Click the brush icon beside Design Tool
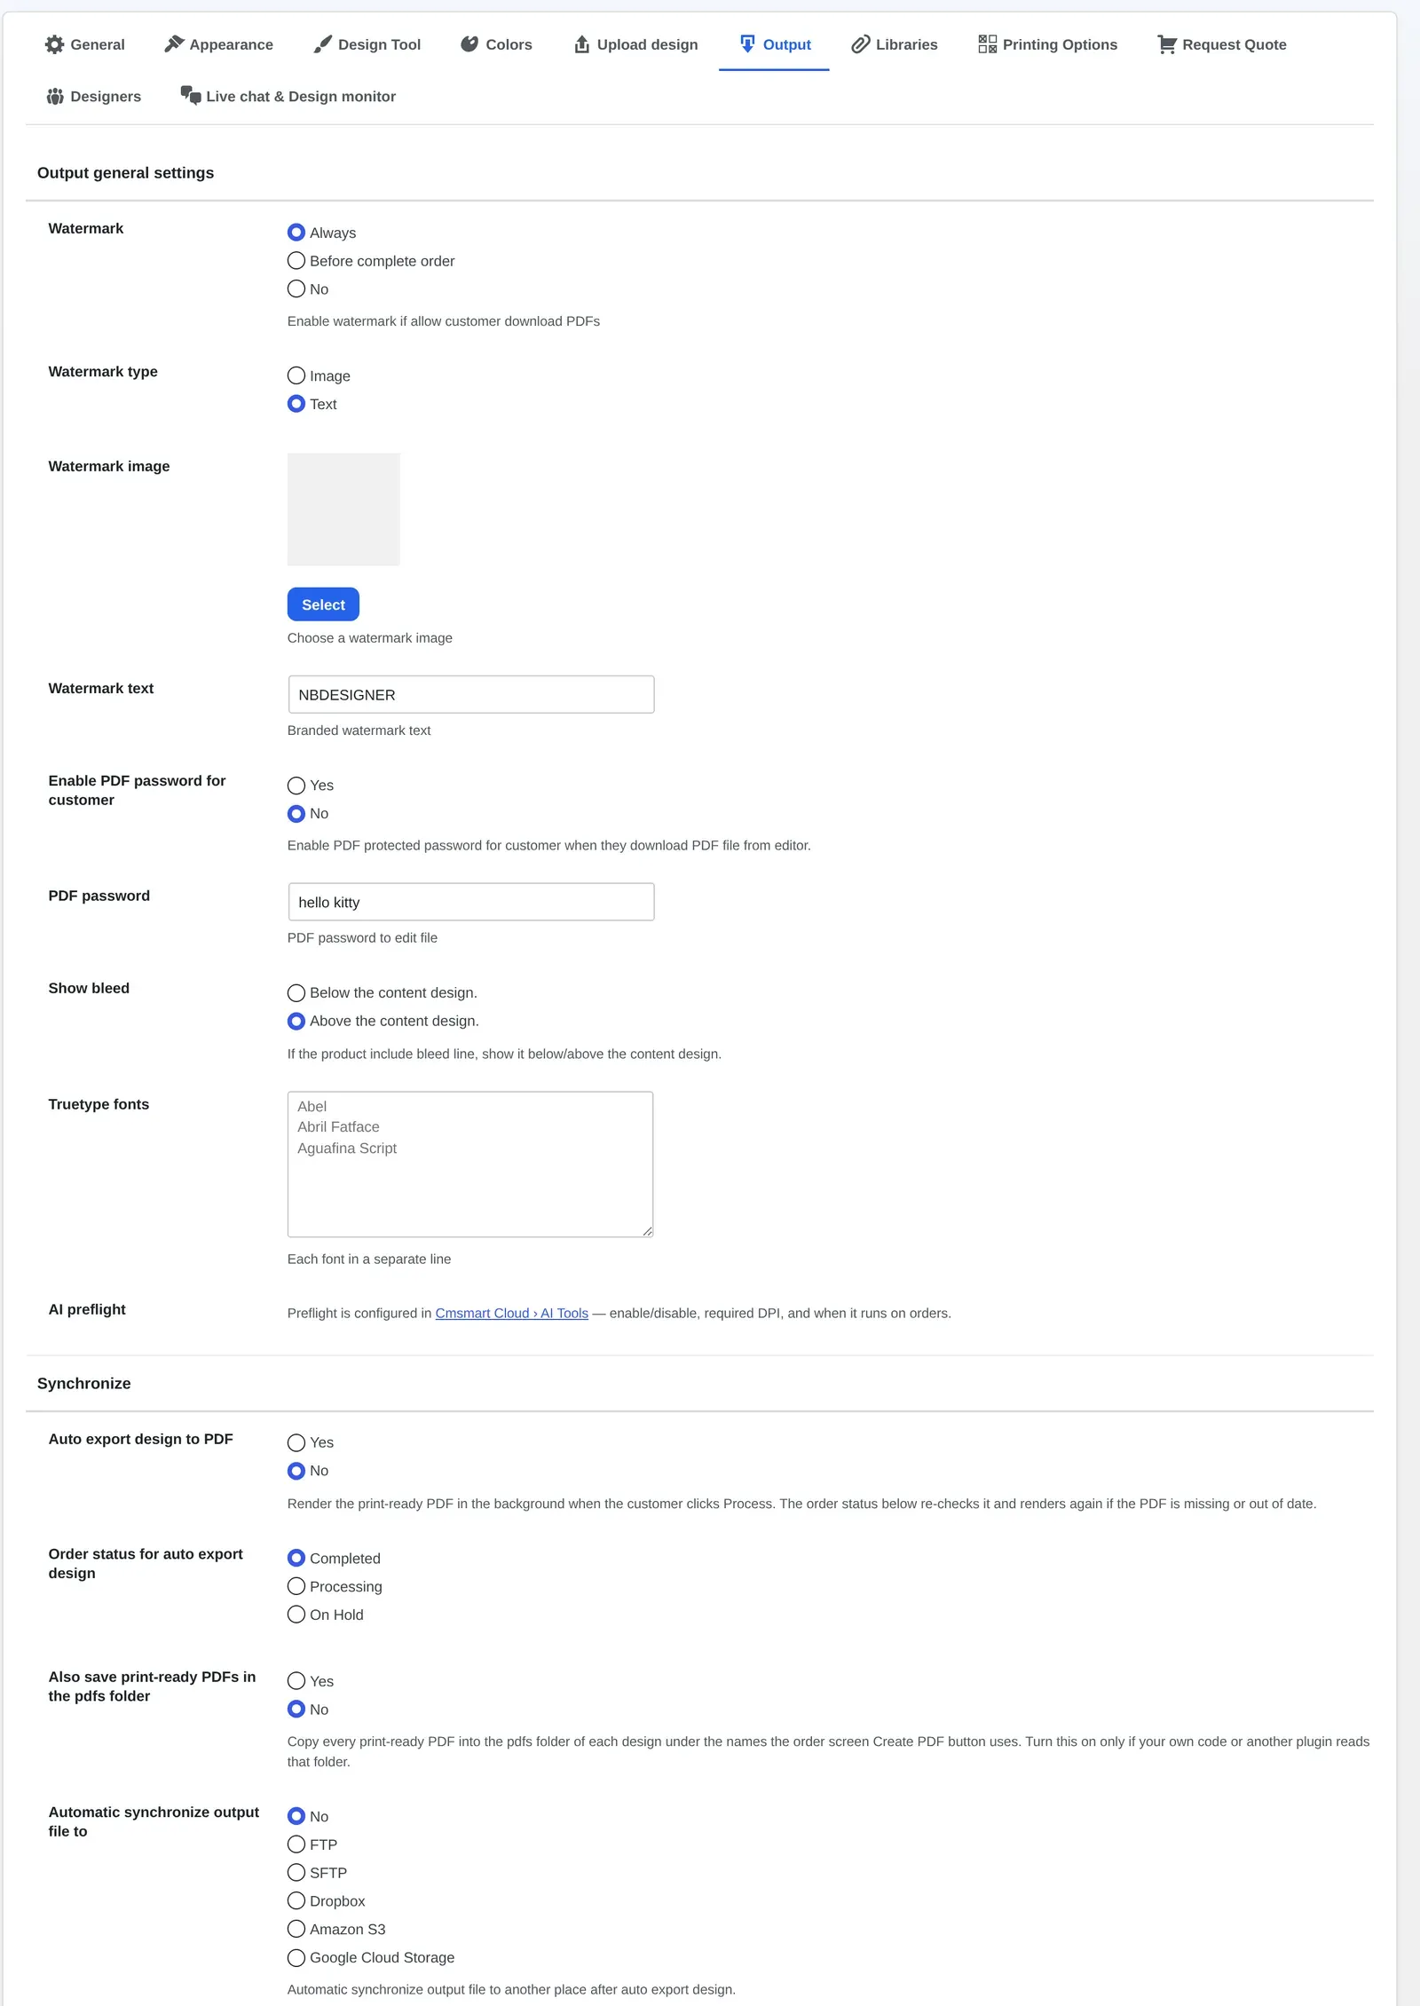The height and width of the screenshot is (2006, 1420). coord(323,44)
